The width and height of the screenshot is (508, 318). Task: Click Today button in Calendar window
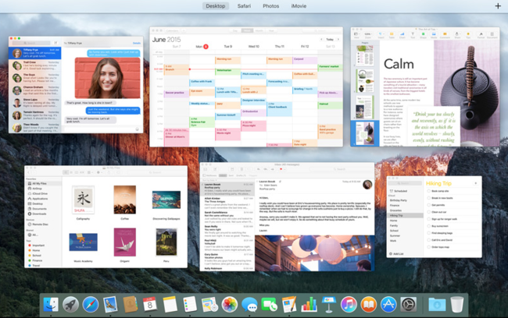[330, 39]
